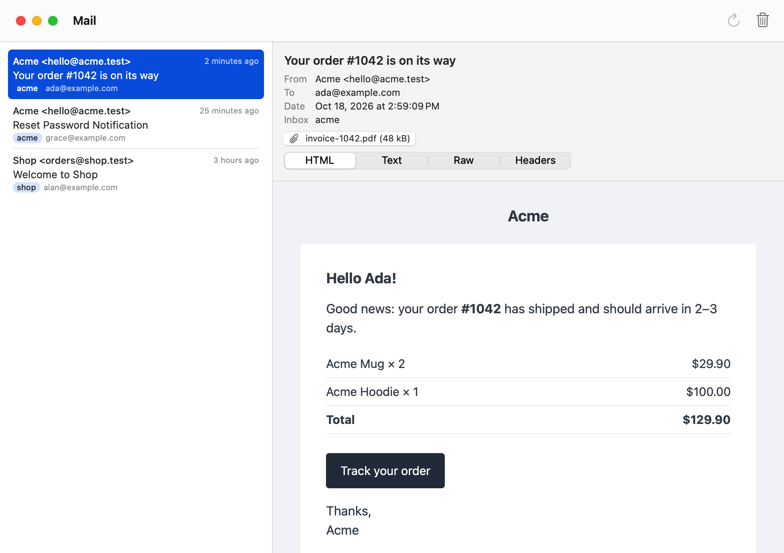Click the 25 minutes ago timestamp

click(229, 111)
